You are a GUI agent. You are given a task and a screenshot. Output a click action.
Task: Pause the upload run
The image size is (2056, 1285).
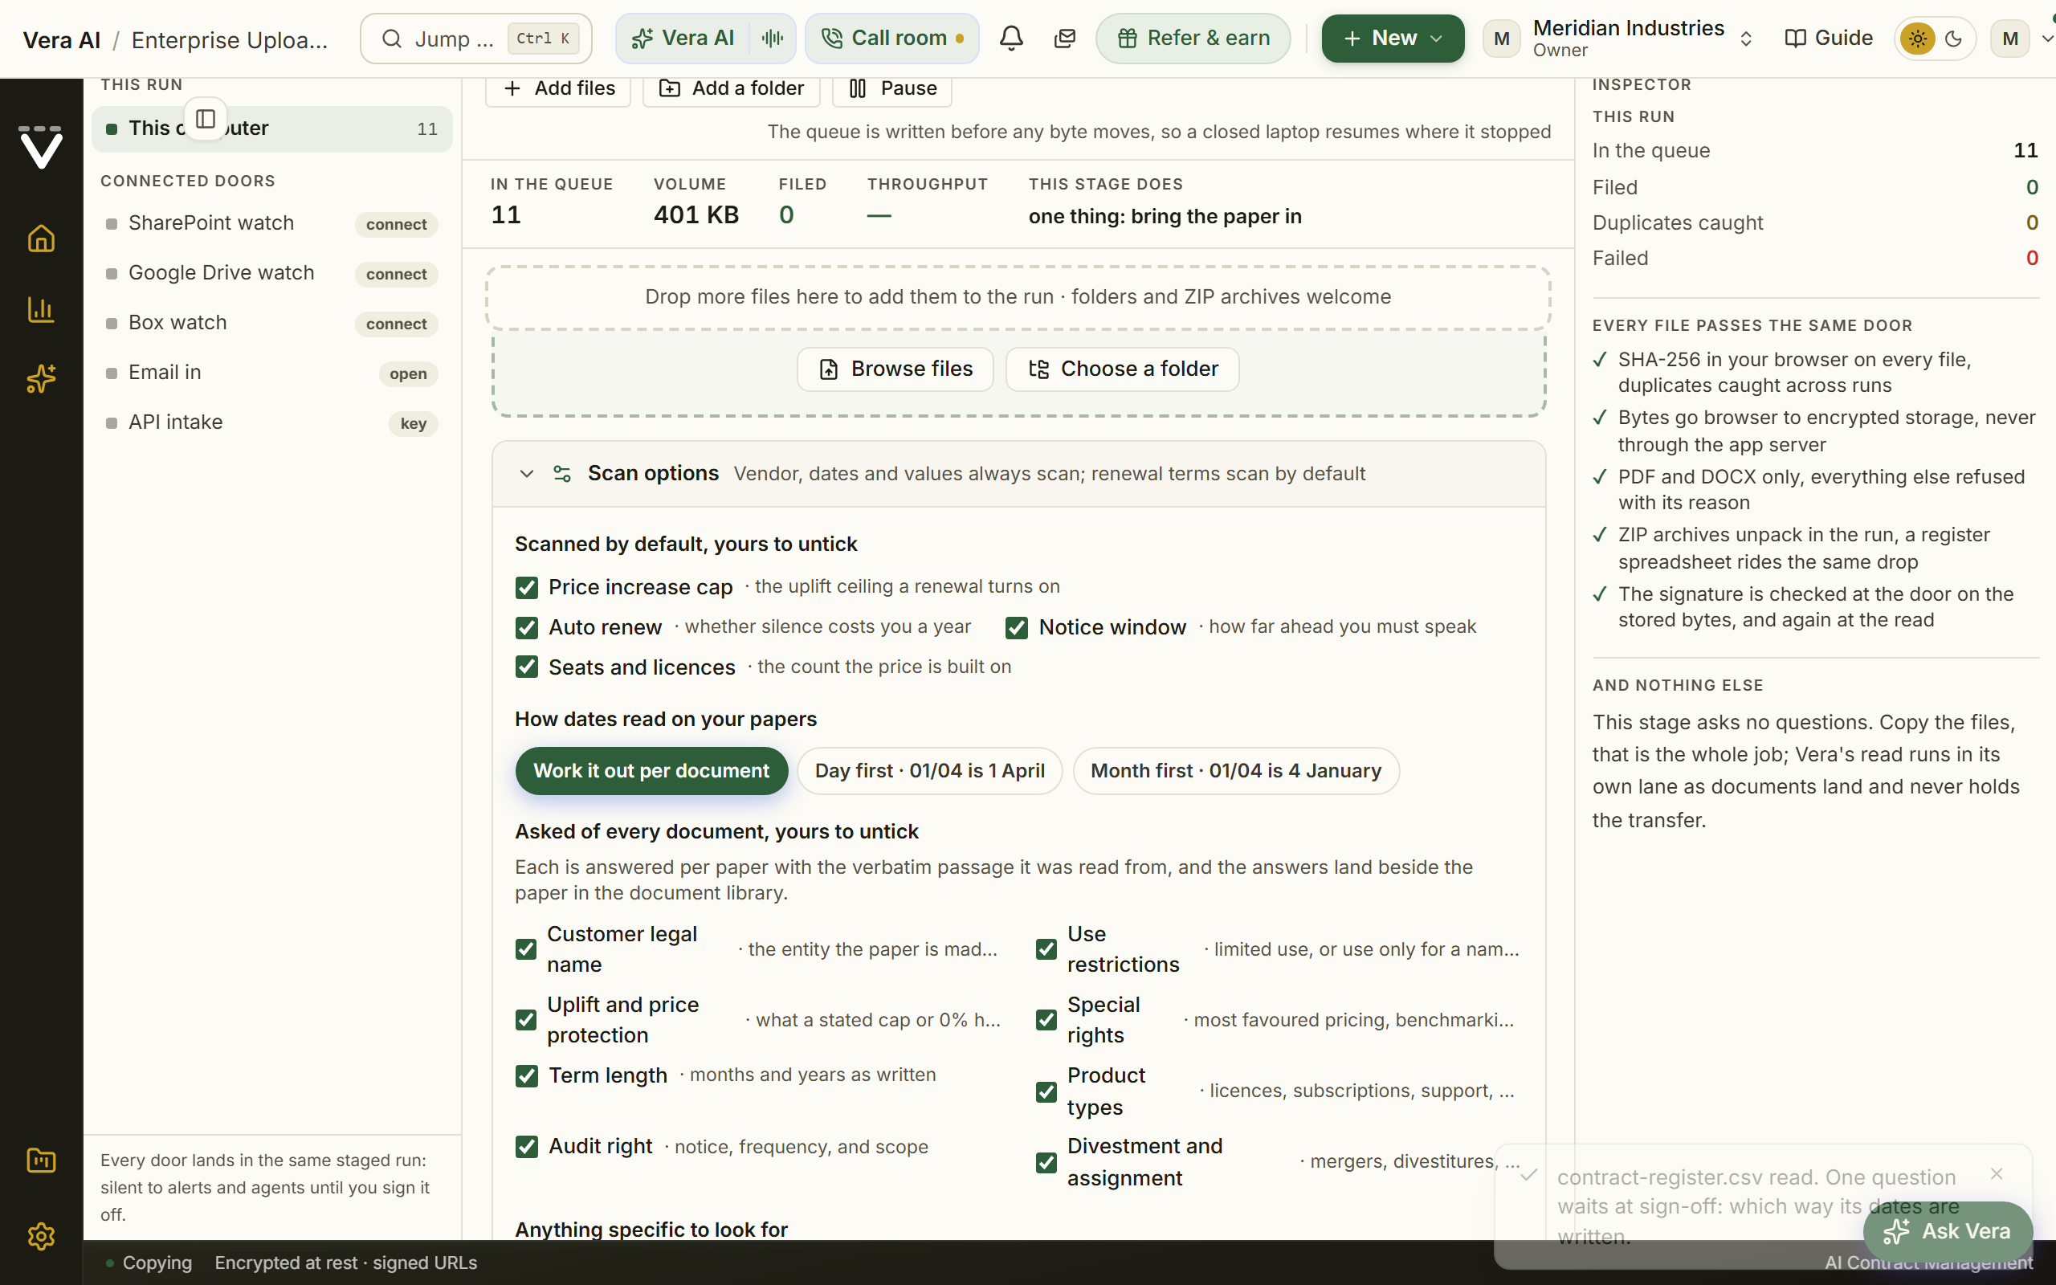pos(892,88)
